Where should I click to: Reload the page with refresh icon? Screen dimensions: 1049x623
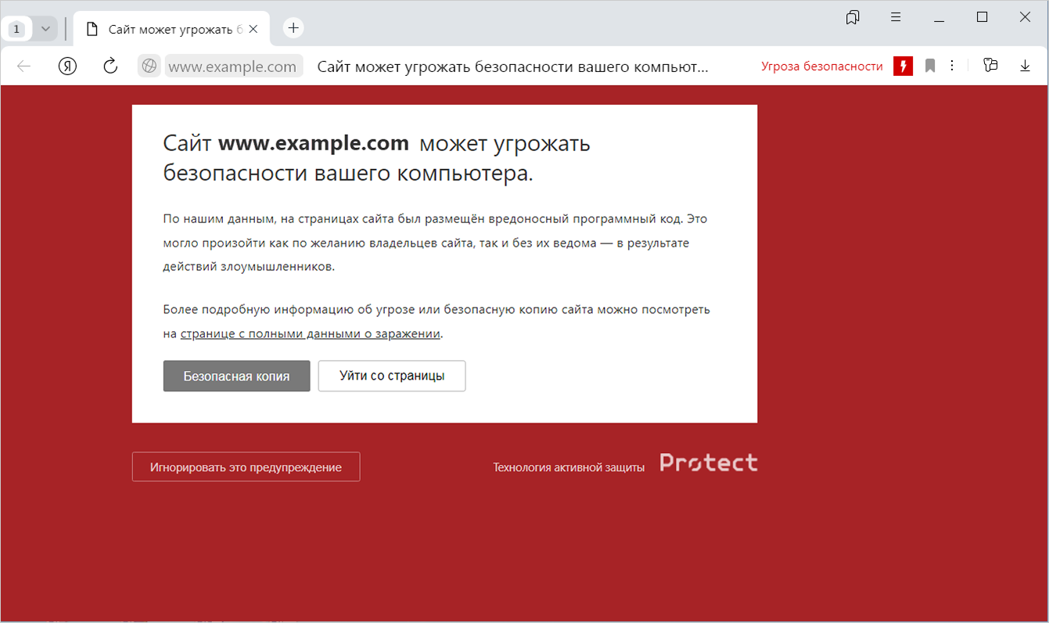point(110,67)
